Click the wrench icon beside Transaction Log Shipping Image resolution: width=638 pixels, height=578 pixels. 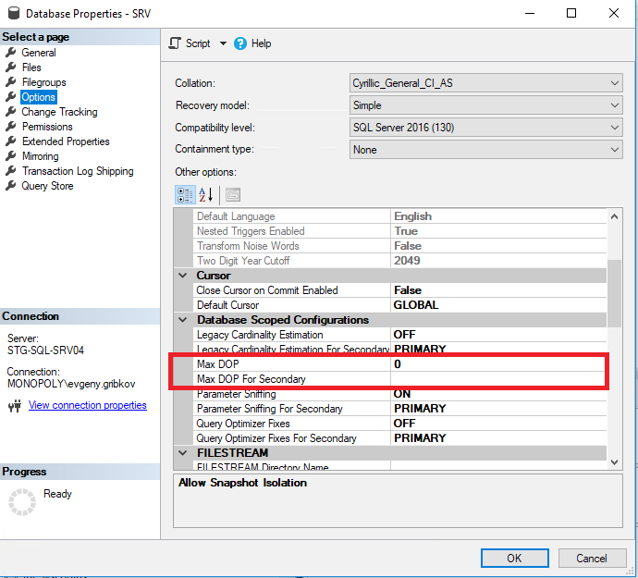point(10,170)
